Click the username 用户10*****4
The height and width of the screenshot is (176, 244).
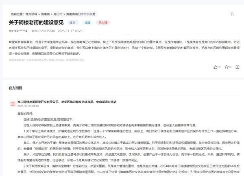coord(18,31)
